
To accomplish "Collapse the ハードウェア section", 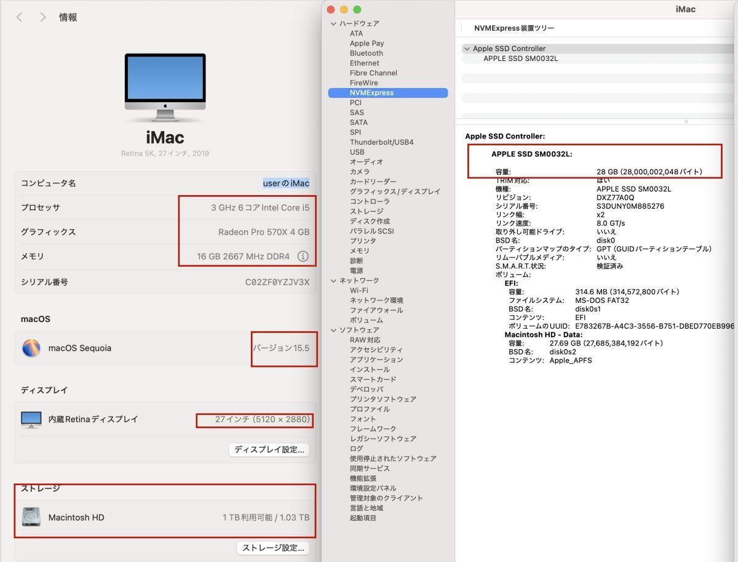I will (x=333, y=23).
